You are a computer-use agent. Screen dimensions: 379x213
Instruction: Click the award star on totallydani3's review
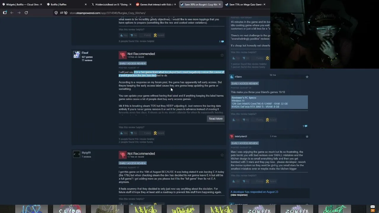(307, 136)
